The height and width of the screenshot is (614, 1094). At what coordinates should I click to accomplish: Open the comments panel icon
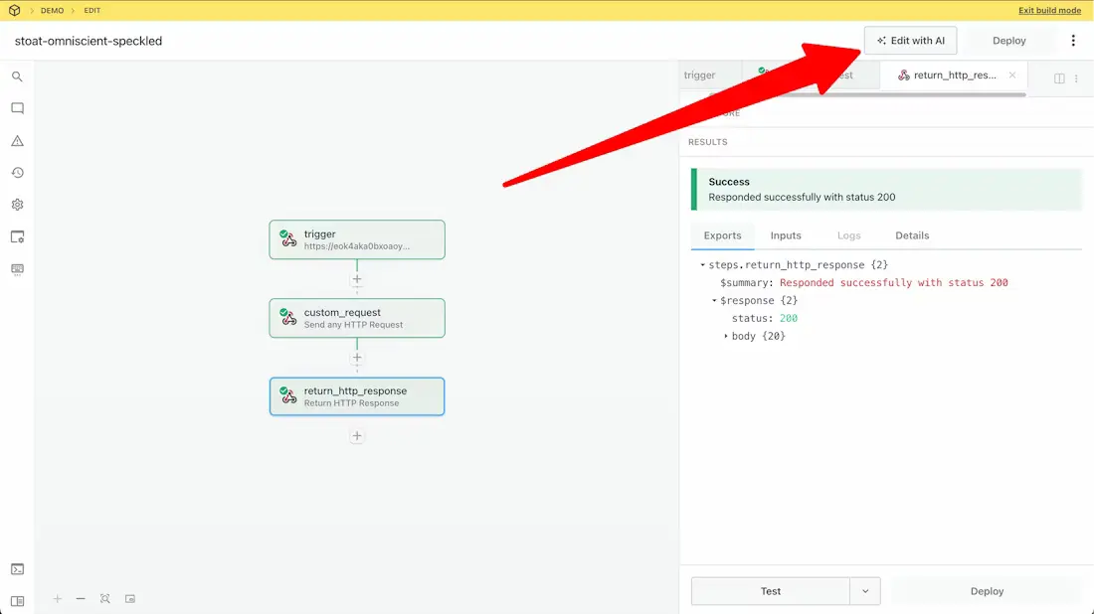[17, 108]
